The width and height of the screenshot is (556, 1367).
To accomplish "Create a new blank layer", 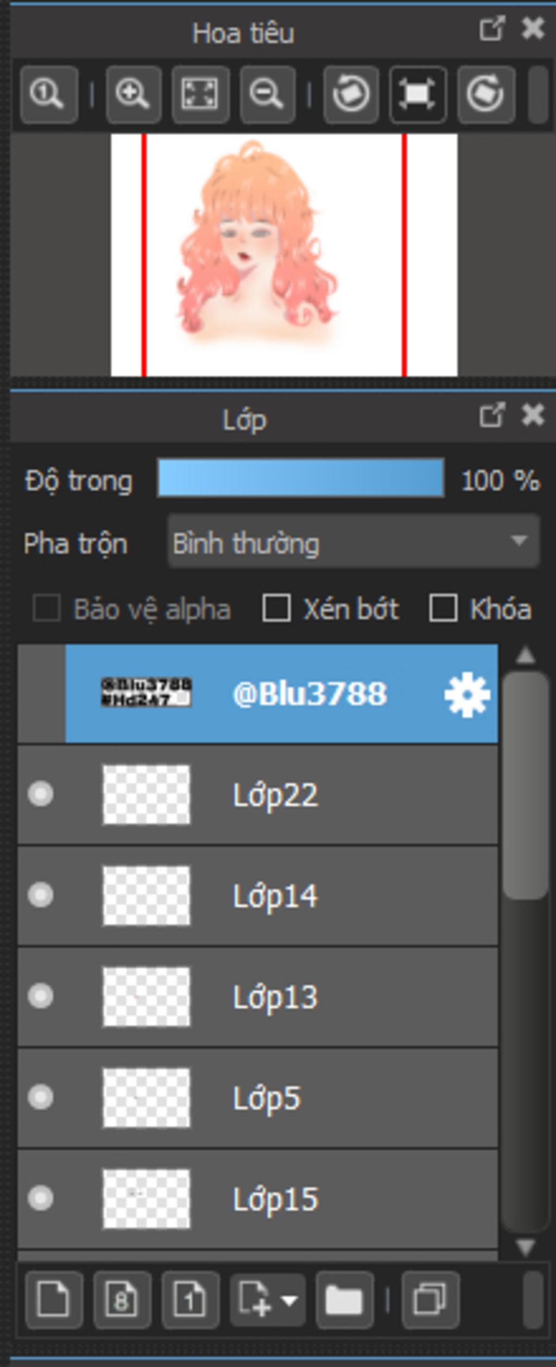I will [54, 1300].
